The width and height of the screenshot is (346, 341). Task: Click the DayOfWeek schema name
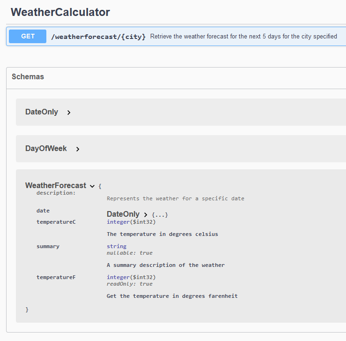[x=46, y=149]
